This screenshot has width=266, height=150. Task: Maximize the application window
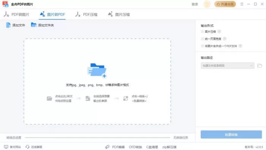255,4
